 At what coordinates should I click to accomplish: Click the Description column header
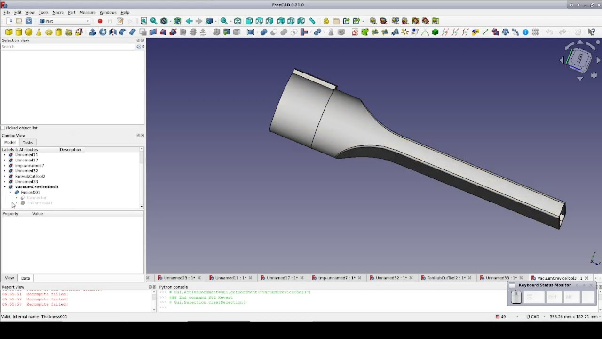(70, 150)
